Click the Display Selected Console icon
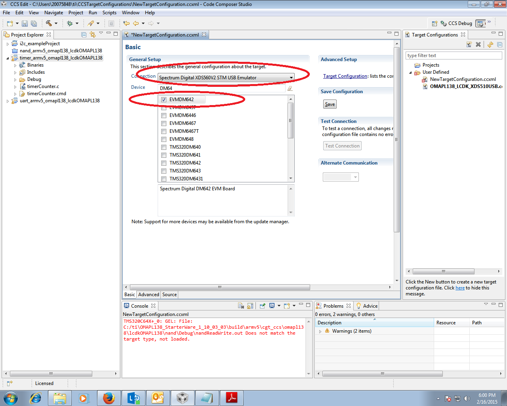507x406 pixels. pyautogui.click(x=272, y=306)
